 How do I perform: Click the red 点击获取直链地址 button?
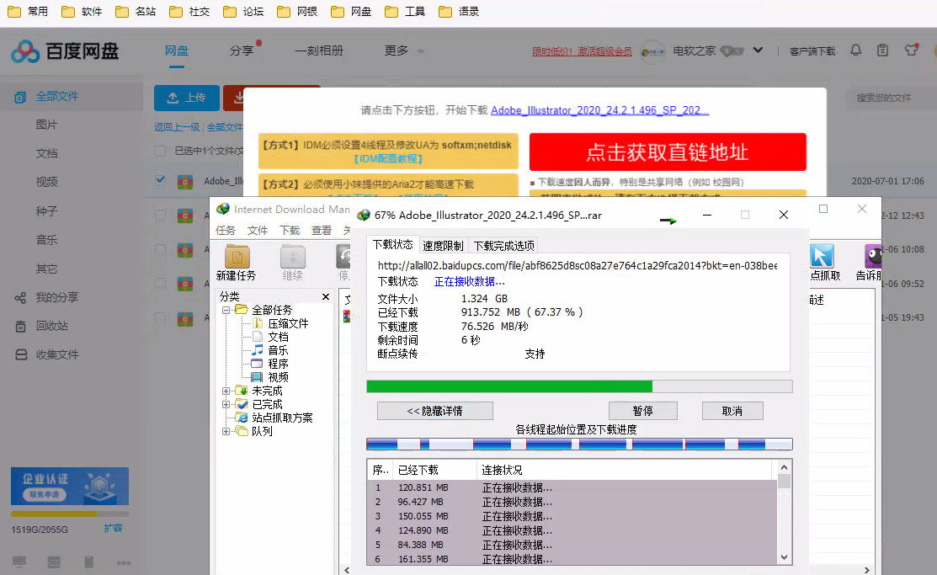[x=668, y=152]
